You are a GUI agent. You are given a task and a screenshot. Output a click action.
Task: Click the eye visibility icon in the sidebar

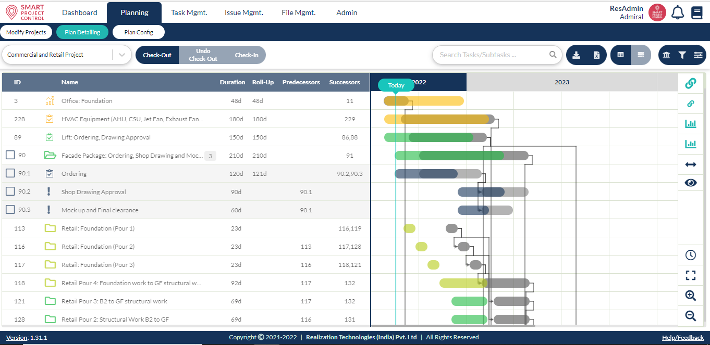(690, 183)
